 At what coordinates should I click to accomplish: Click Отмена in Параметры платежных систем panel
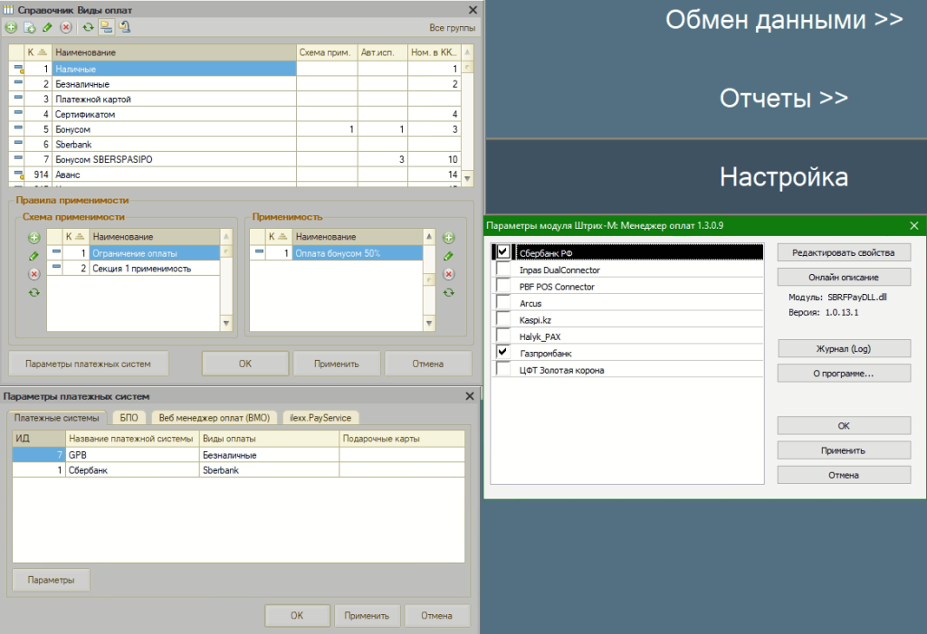point(437,616)
